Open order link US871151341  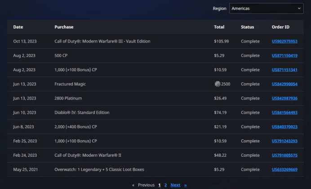tap(284, 70)
